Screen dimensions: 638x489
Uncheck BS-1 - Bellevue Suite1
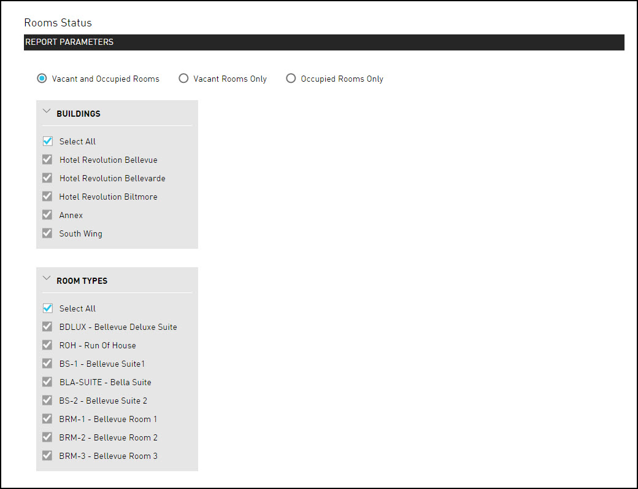[47, 363]
